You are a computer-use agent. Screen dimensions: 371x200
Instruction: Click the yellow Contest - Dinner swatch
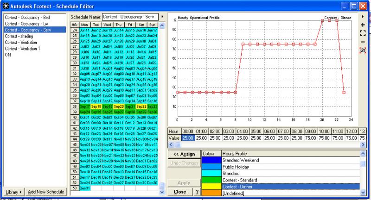(x=211, y=187)
